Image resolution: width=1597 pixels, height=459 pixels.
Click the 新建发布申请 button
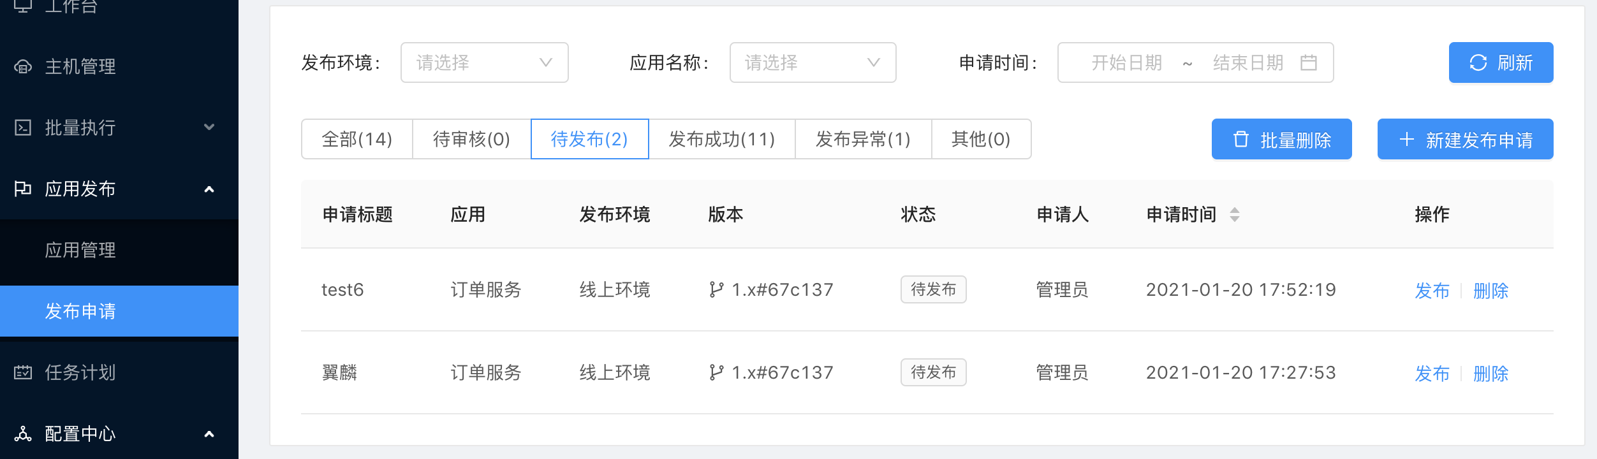click(1466, 139)
